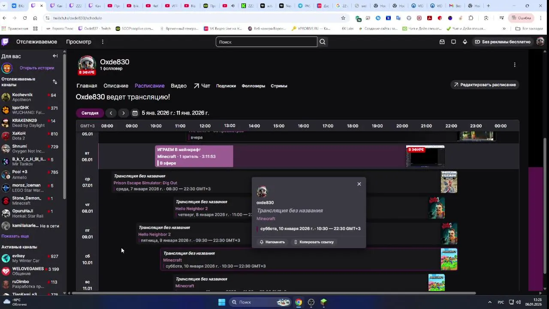Open Просмотр in top navigation
The width and height of the screenshot is (549, 309).
coord(78,42)
